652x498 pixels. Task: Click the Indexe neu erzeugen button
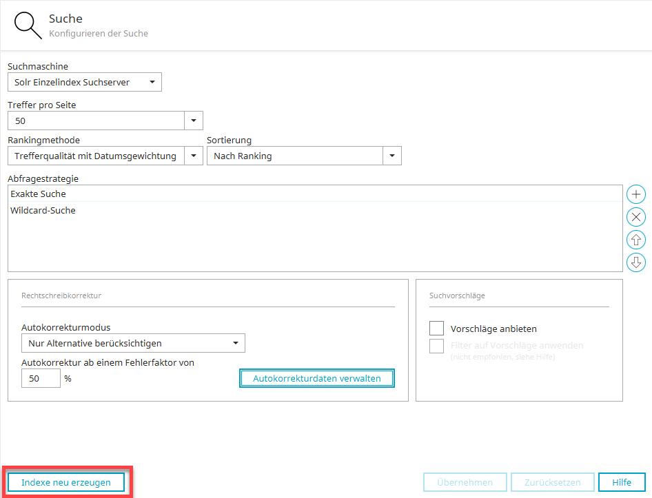coord(66,482)
